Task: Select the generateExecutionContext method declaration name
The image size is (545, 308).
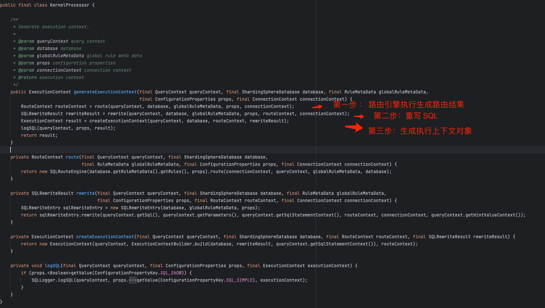Action: (x=105, y=92)
